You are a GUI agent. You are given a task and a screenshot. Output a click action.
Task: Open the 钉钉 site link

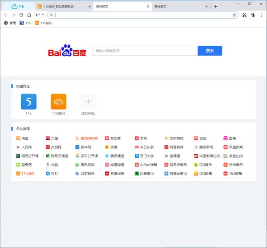(x=52, y=173)
